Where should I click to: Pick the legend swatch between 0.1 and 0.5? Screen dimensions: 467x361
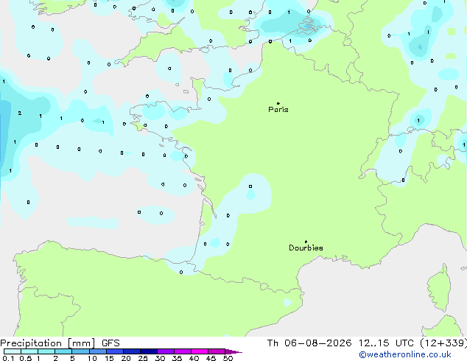tap(13, 351)
